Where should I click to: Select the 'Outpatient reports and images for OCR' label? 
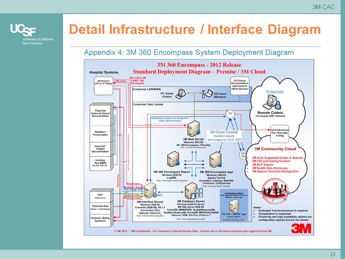click(x=170, y=119)
